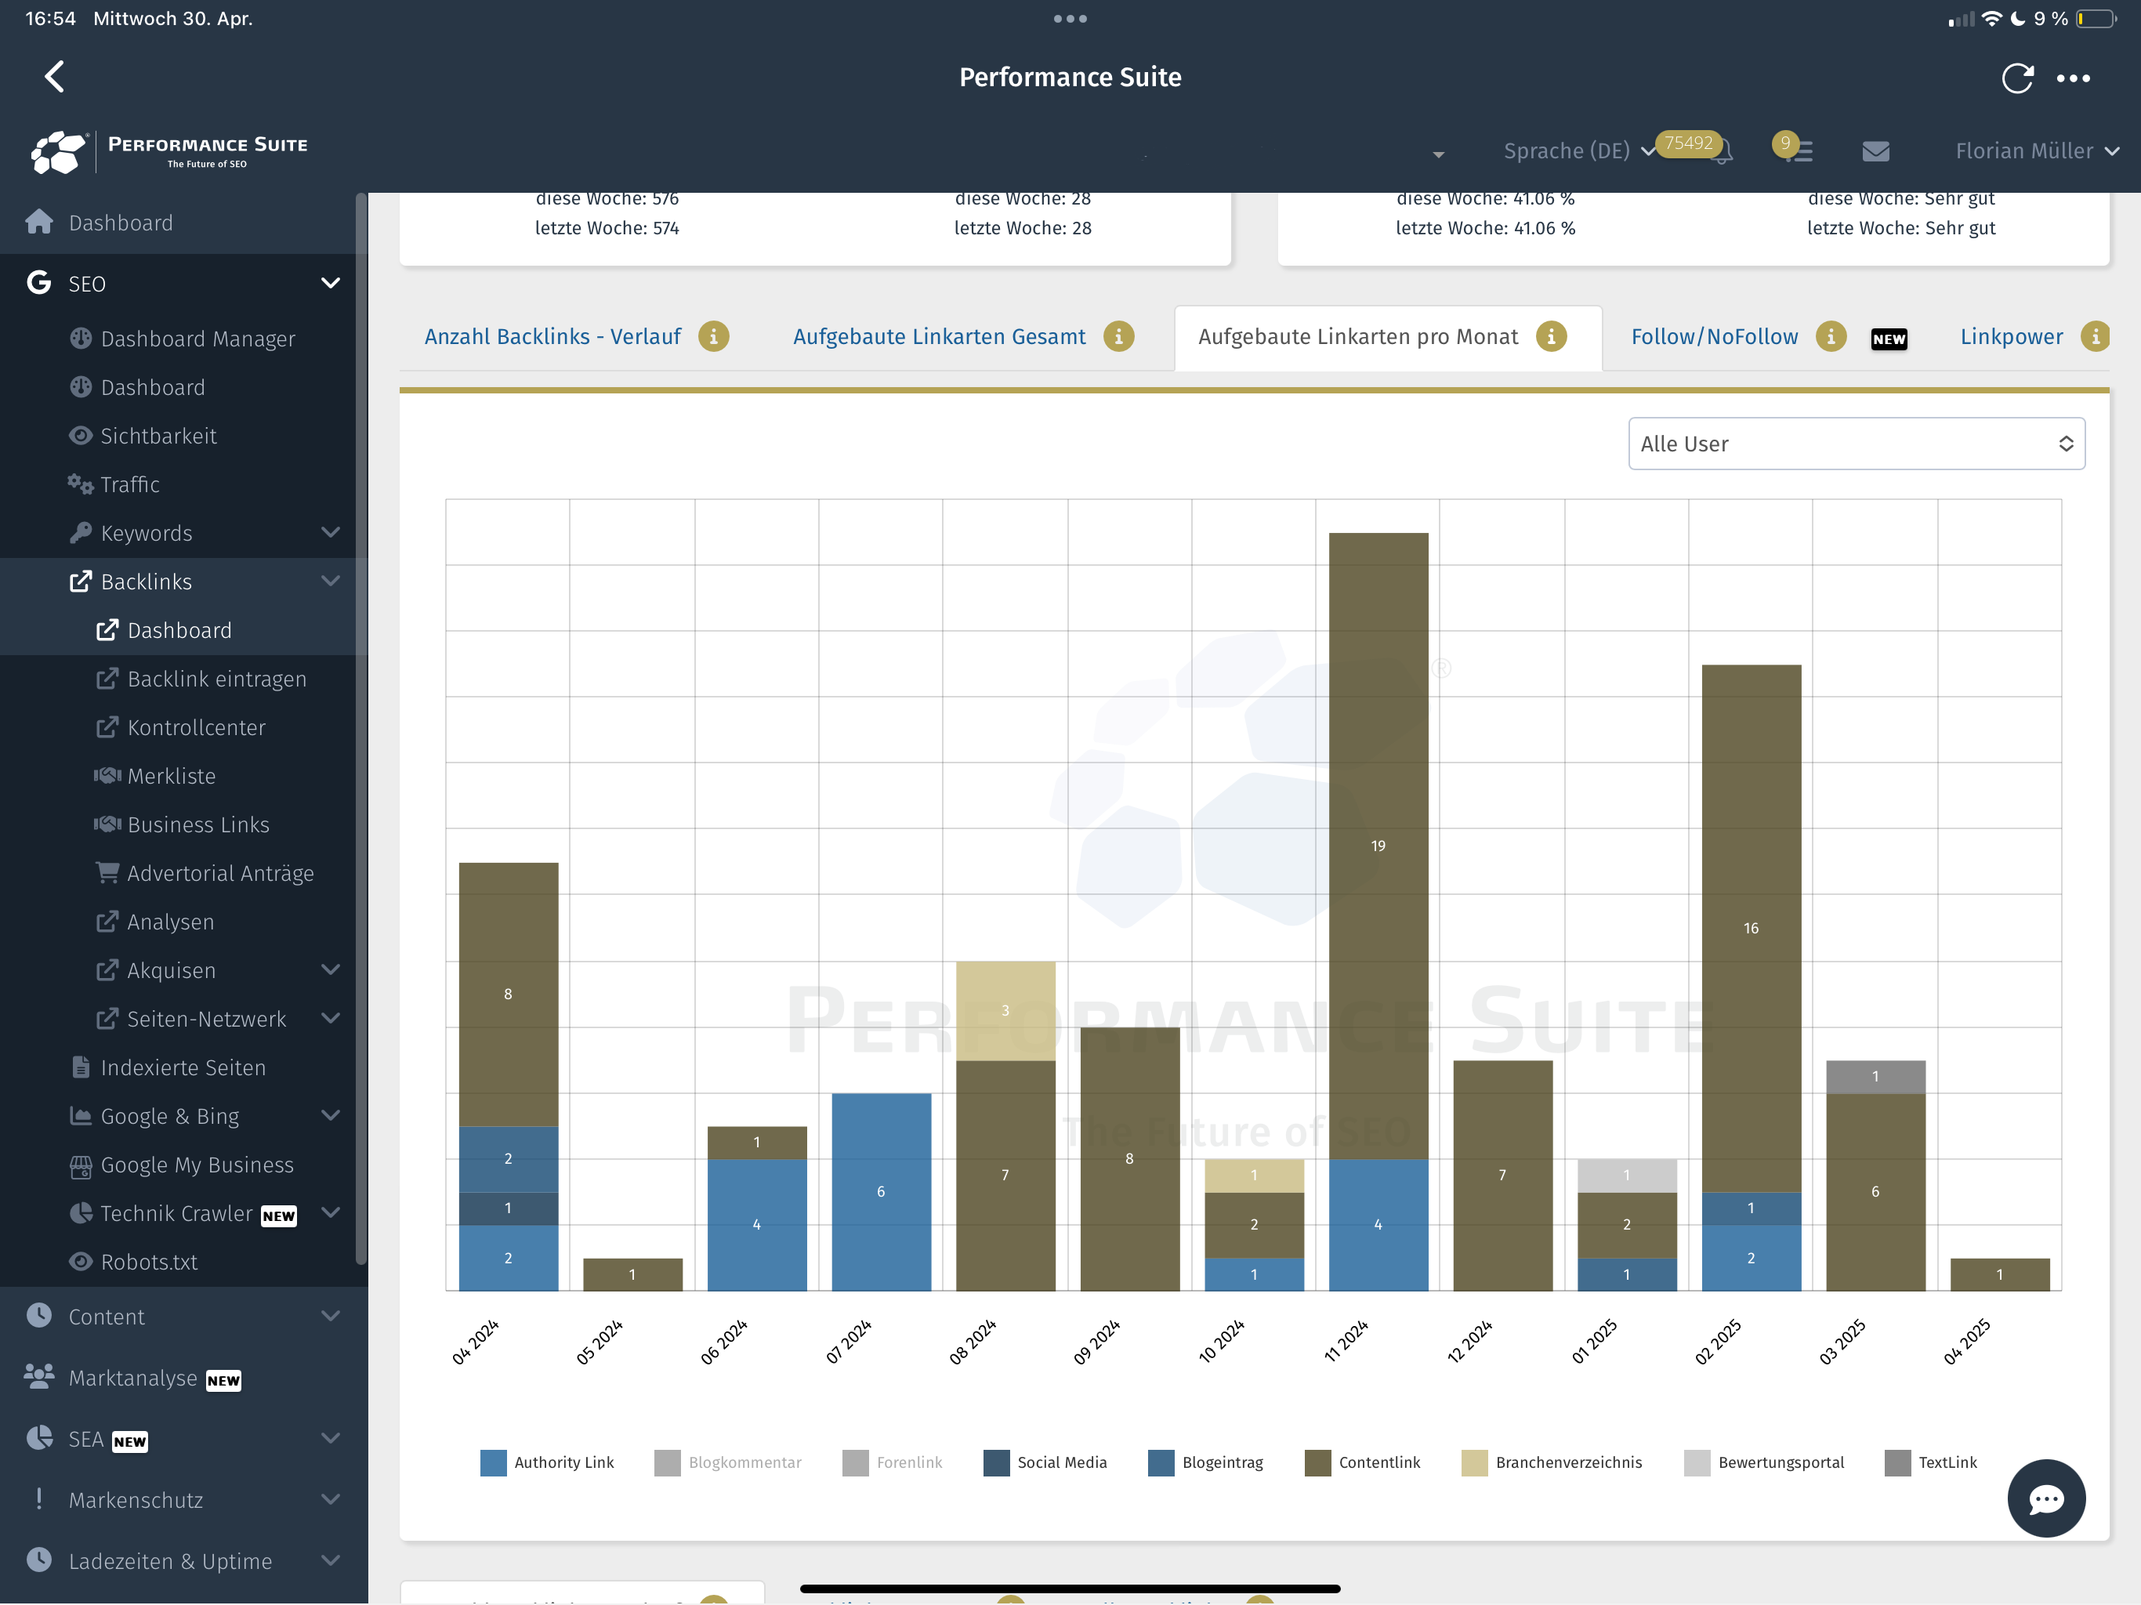Viewport: 2141px width, 1605px height.
Task: Collapse the SEO section chevron
Action: click(x=330, y=283)
